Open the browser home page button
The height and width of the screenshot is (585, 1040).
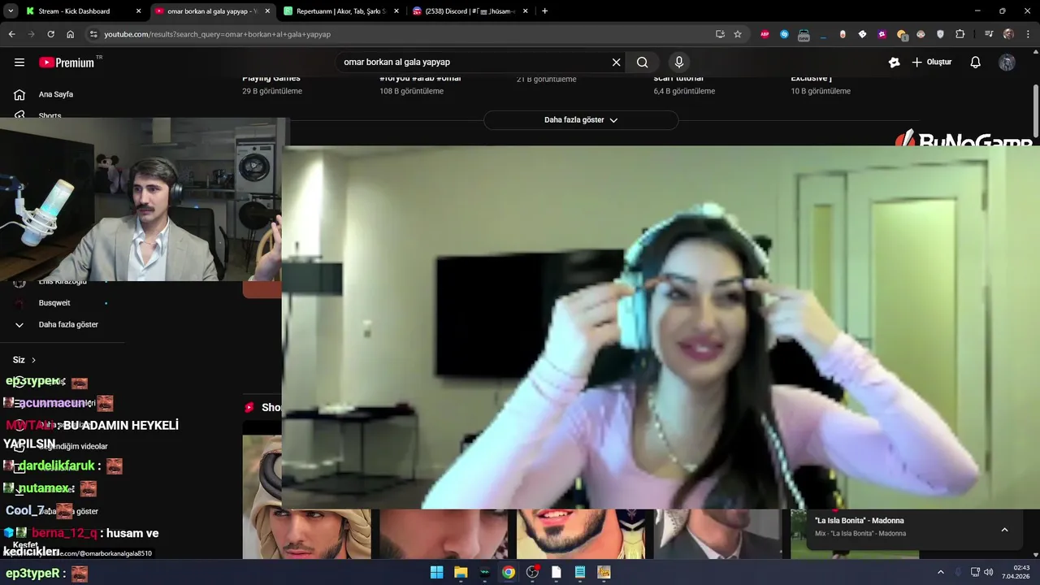point(71,34)
